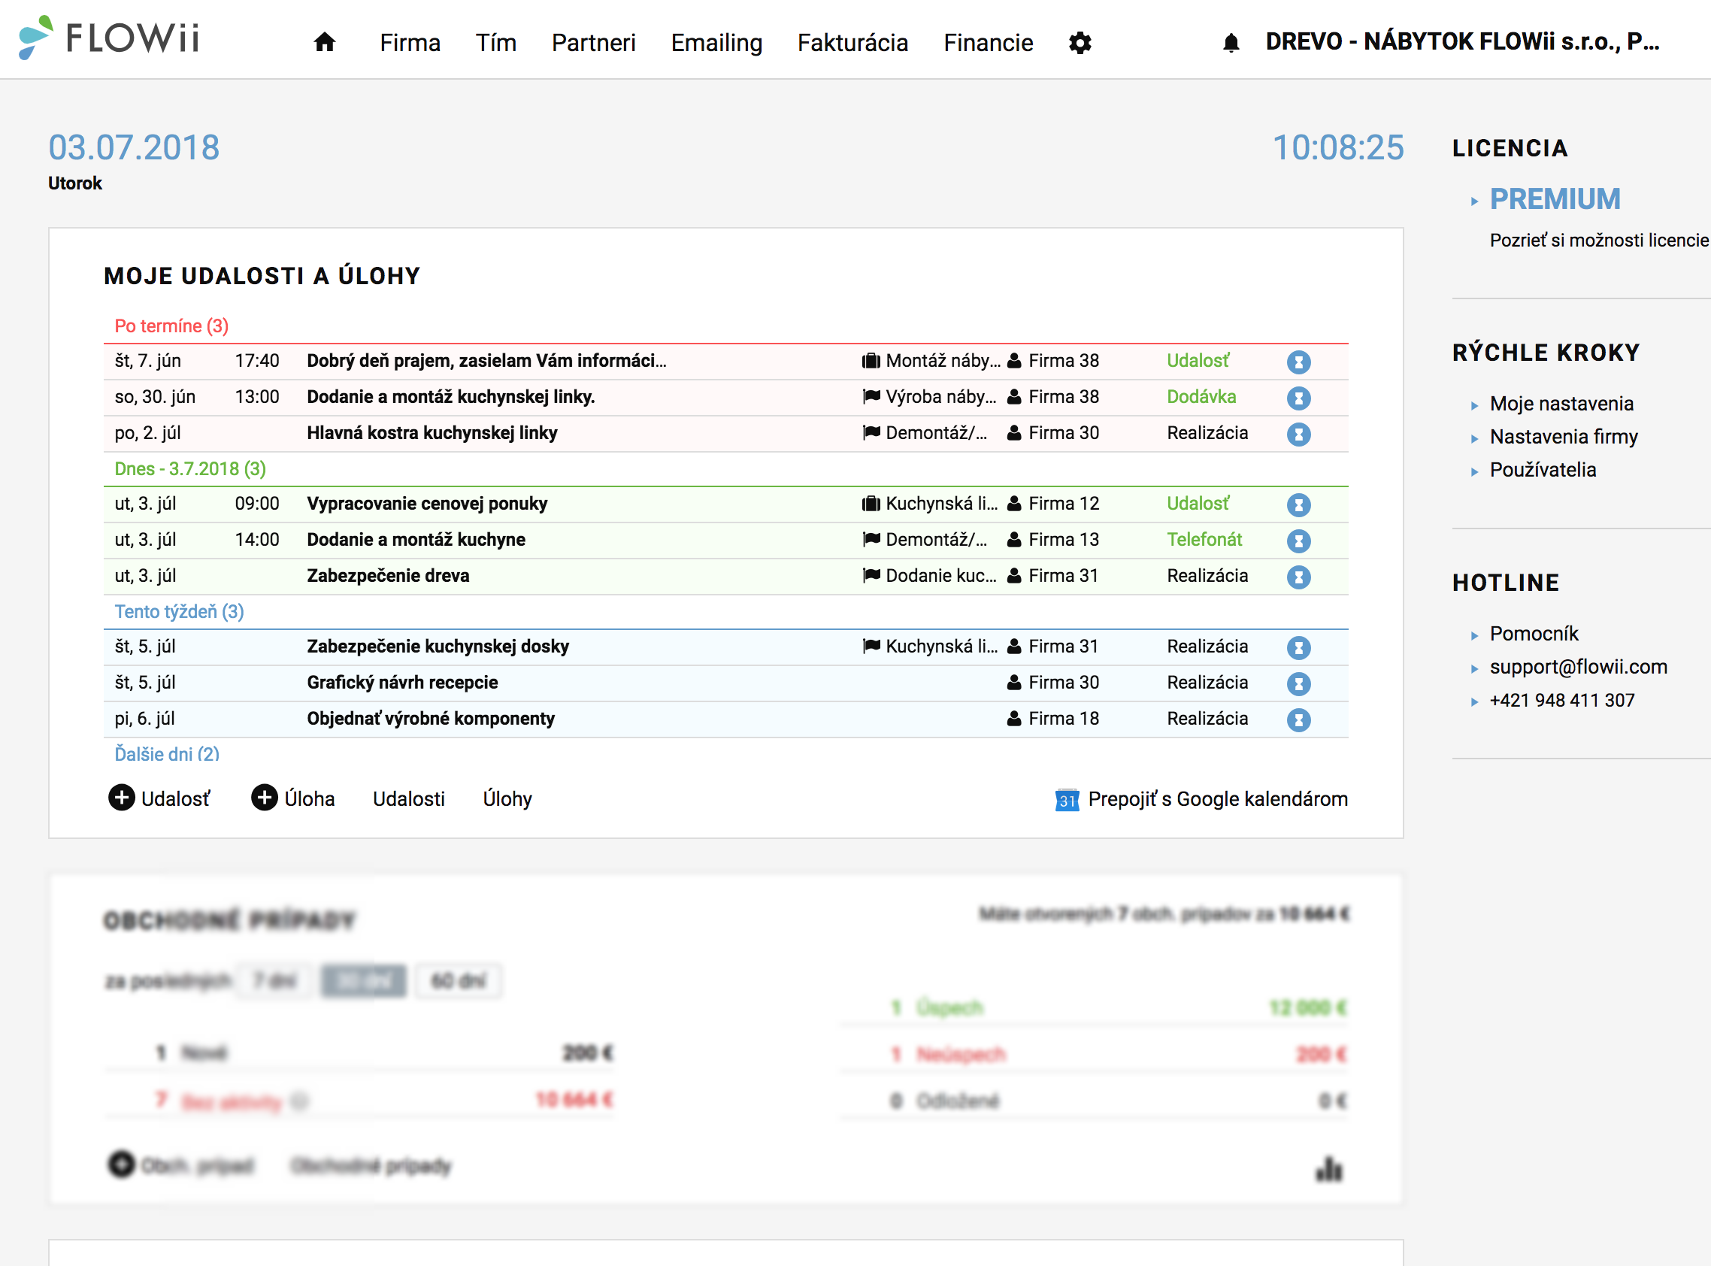Collapse the Po termíne (3) group
This screenshot has height=1266, width=1711.
(x=171, y=326)
